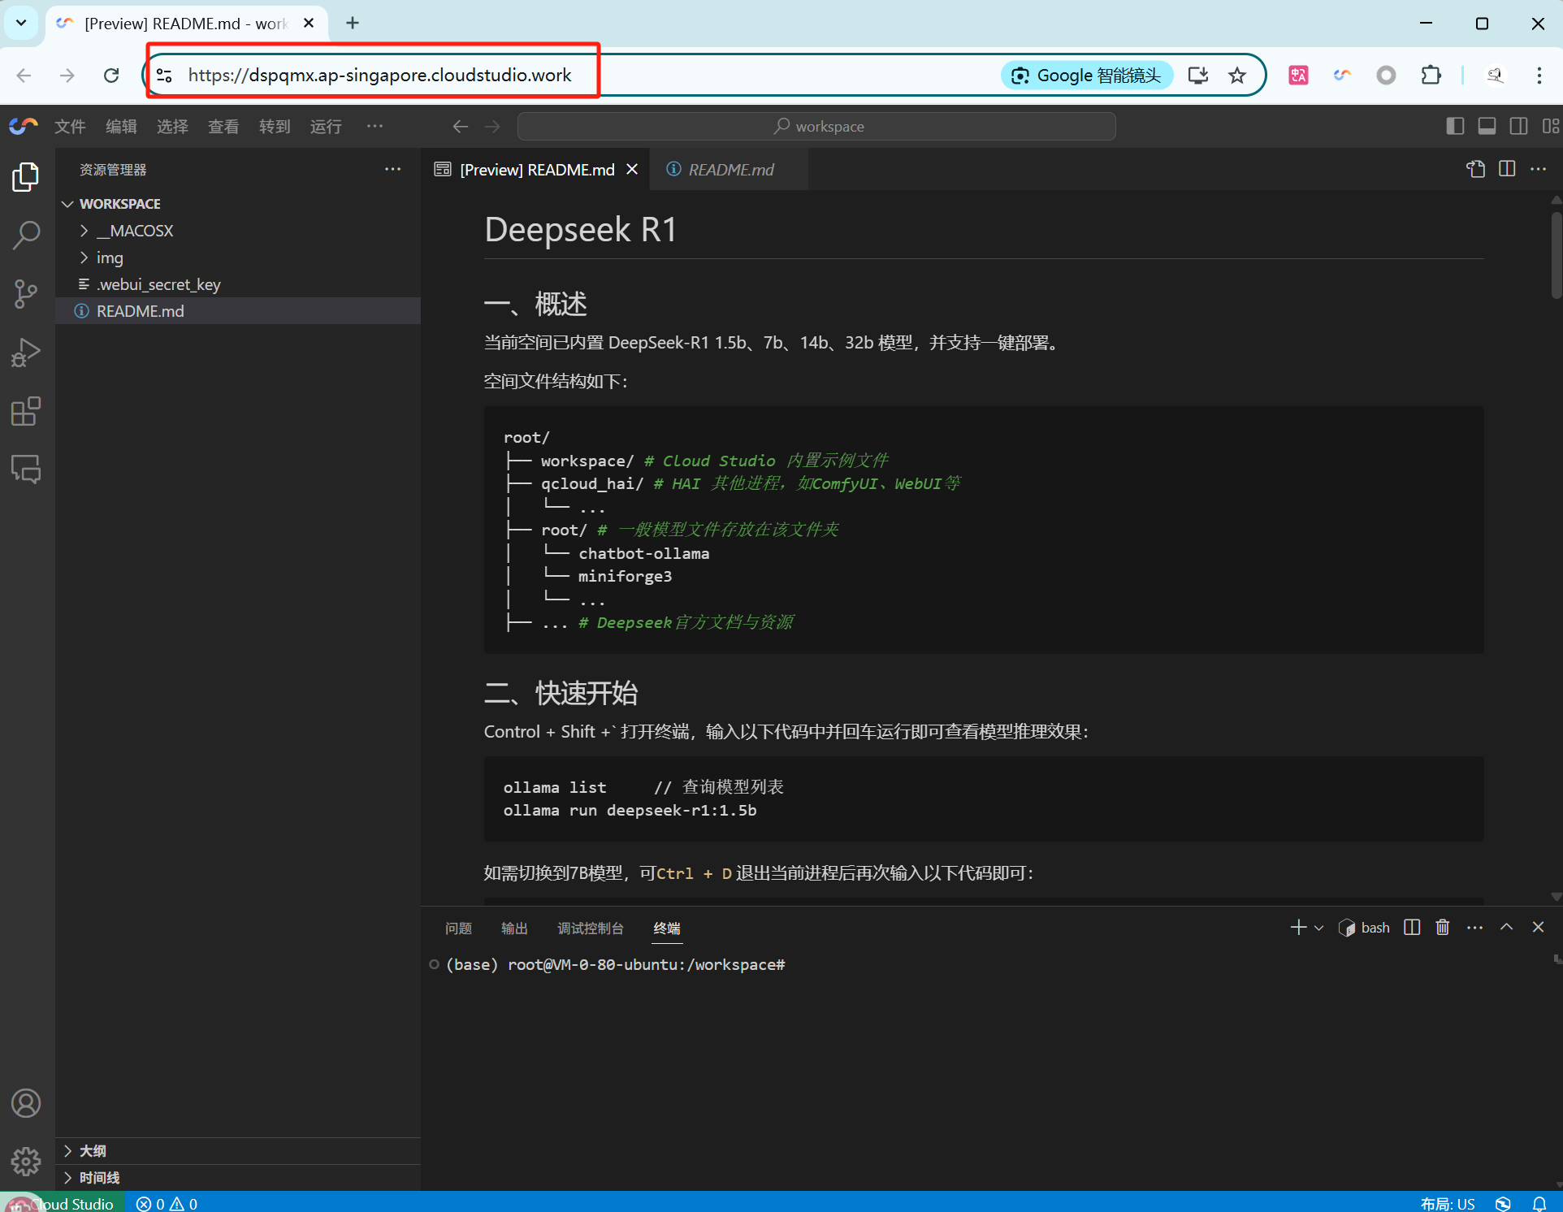Toggle the bottom panel layout icon

[1487, 126]
